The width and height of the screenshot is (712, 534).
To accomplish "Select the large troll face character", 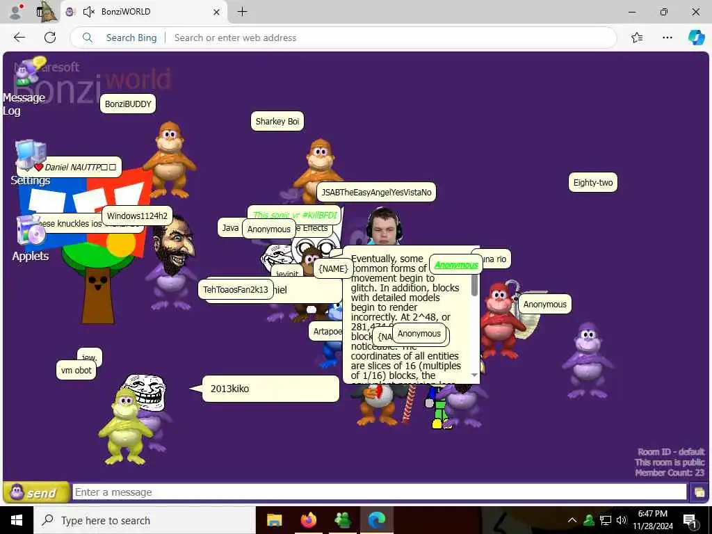I will click(x=145, y=392).
